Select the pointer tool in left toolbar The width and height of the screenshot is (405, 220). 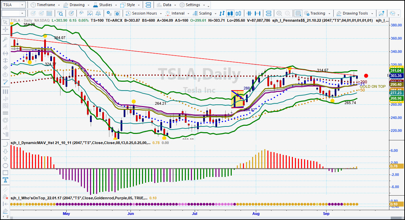[5, 22]
